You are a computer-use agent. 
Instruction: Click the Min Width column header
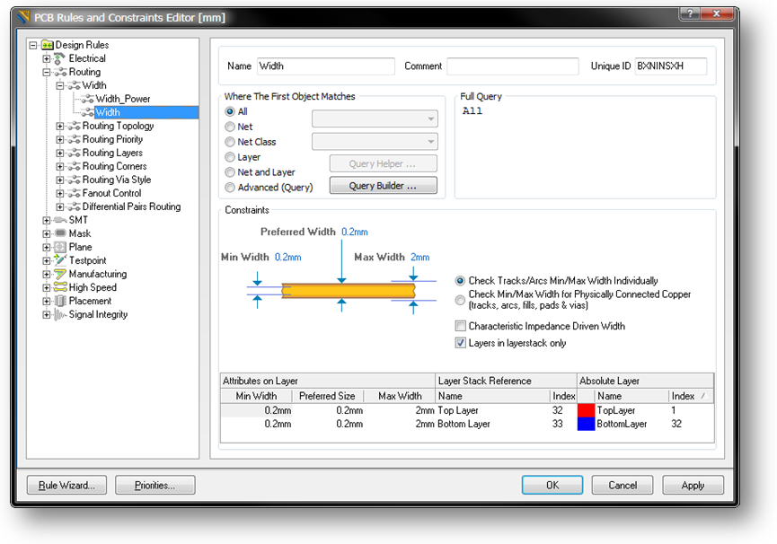pos(256,396)
